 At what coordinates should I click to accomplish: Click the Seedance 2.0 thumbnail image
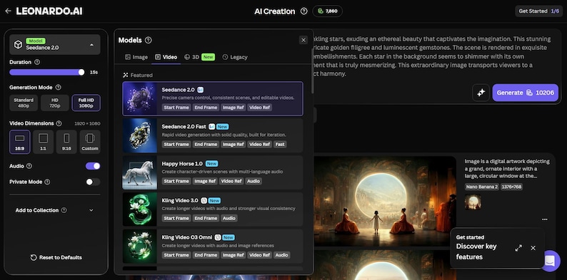pos(139,98)
